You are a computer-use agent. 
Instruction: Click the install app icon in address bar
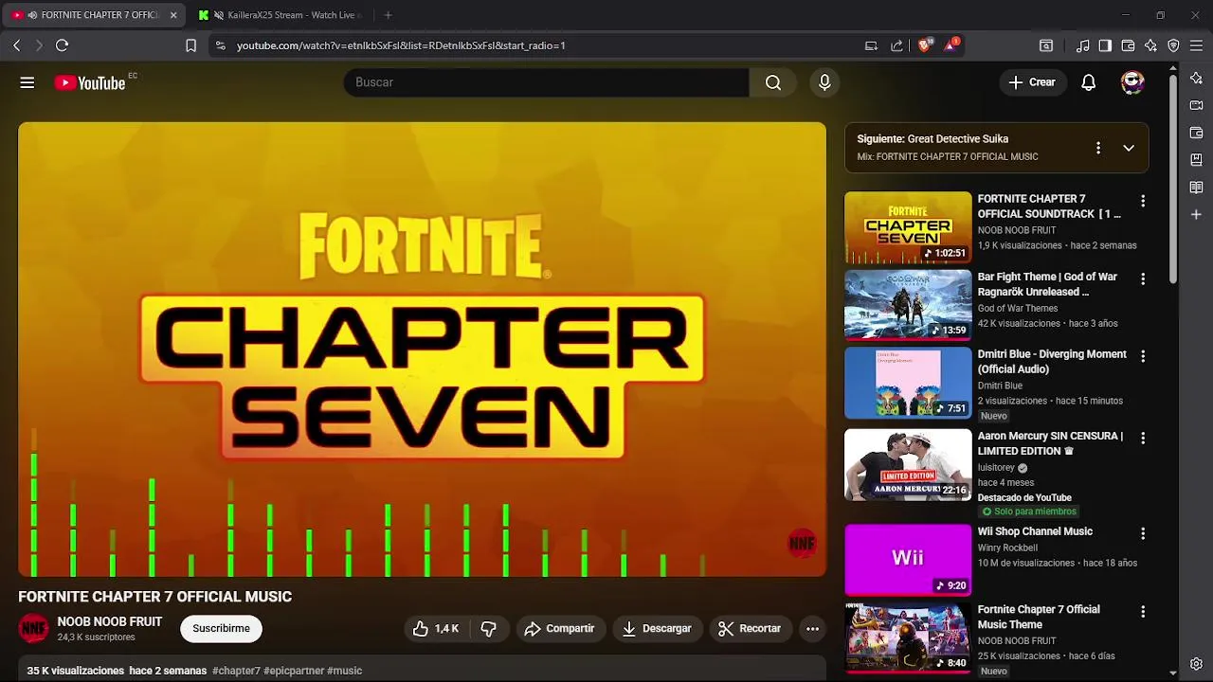pyautogui.click(x=871, y=45)
